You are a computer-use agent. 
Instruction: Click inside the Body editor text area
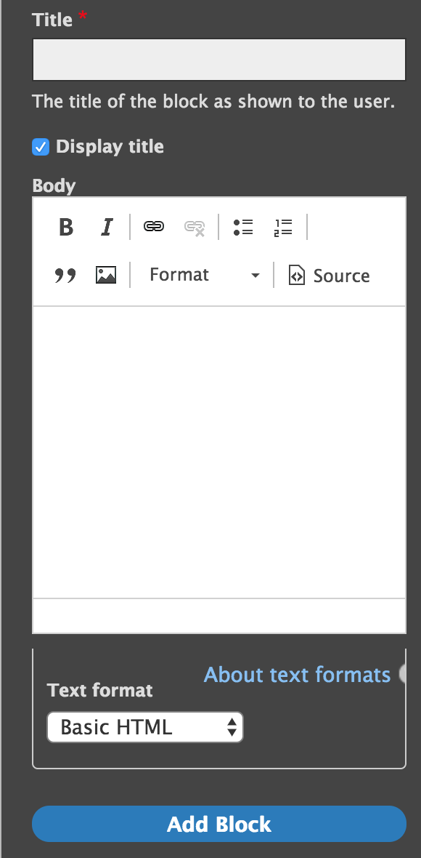pyautogui.click(x=219, y=452)
